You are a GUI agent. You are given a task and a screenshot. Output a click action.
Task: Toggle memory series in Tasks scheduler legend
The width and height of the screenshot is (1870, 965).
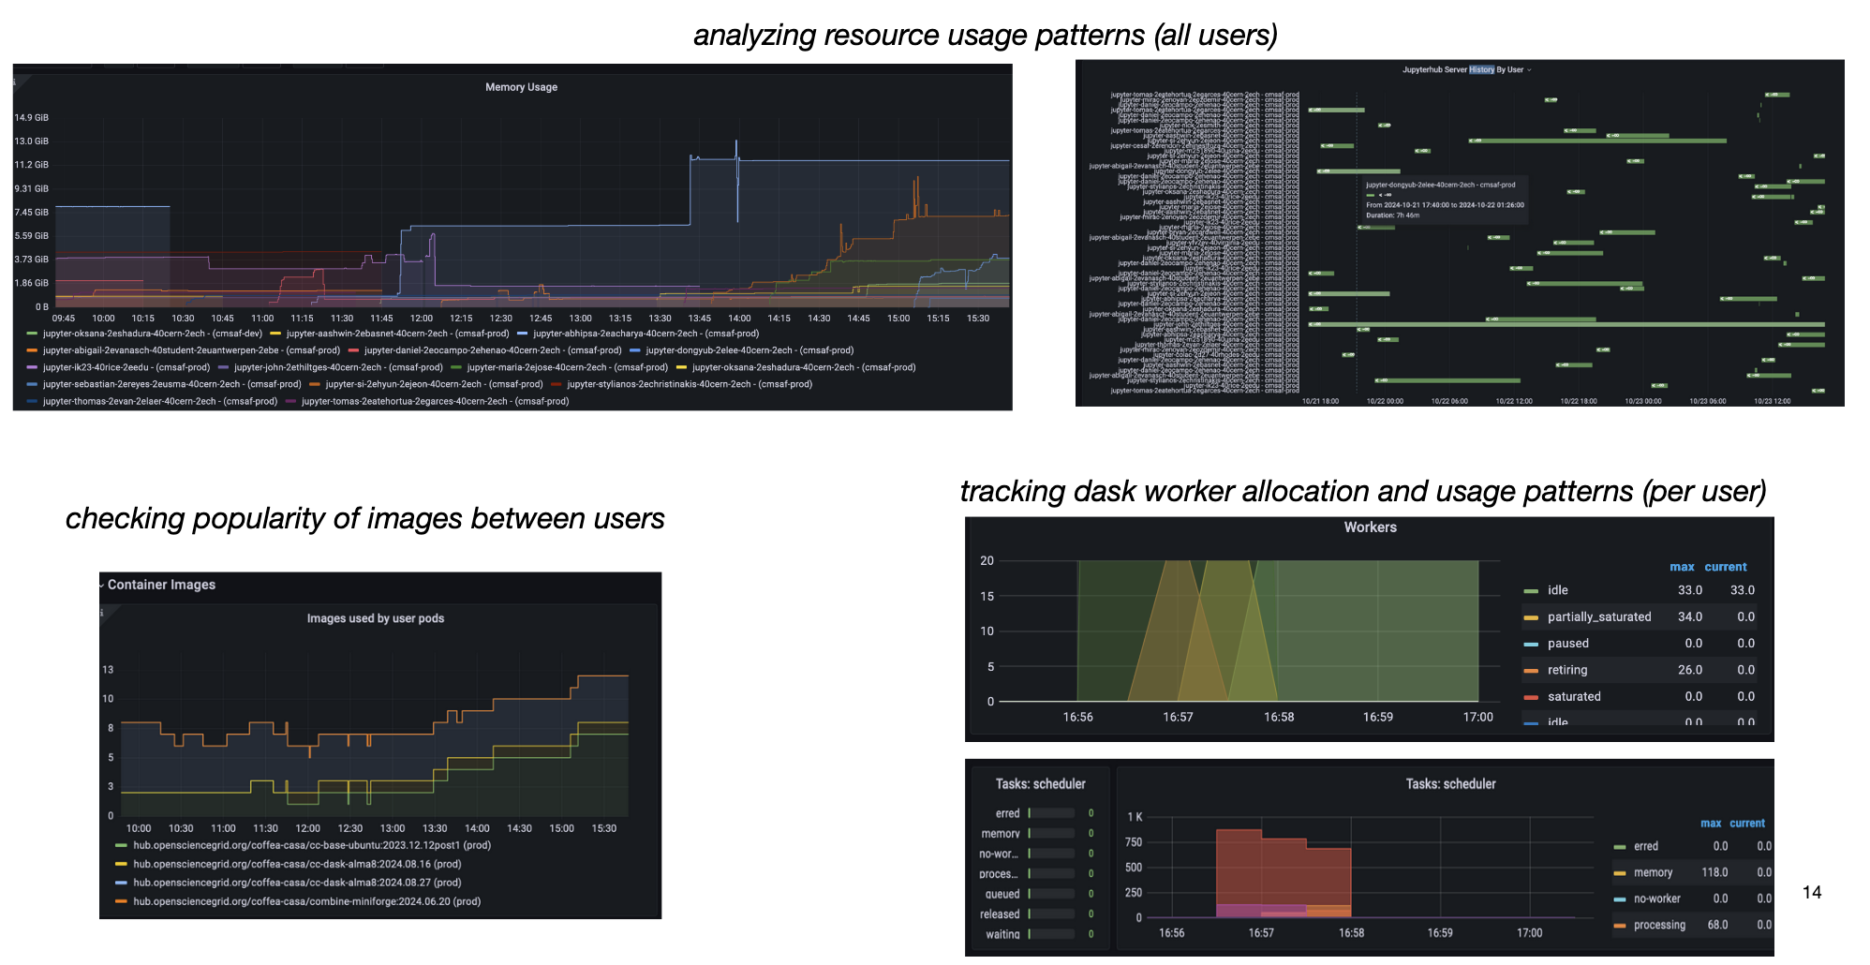[x=1652, y=872]
